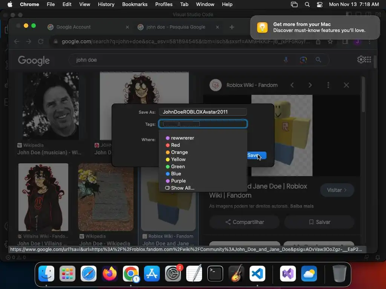Click the Saiba mais link
This screenshot has height=289, width=386.
(x=302, y=206)
